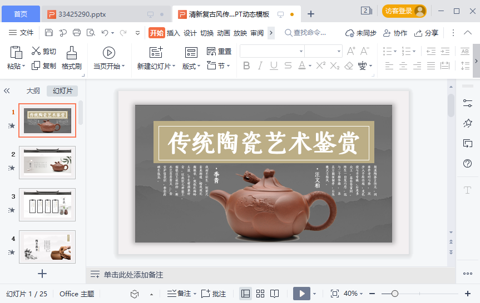Switch to 大纲 outline tab
This screenshot has width=480, height=303.
(x=33, y=90)
